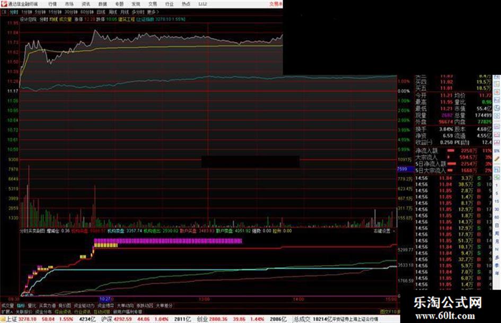Open the 数据 menu
The image size is (501, 323).
102,4
